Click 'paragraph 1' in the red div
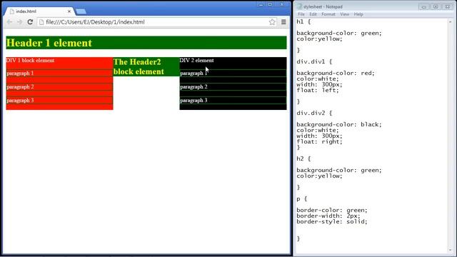The width and height of the screenshot is (457, 257). pyautogui.click(x=20, y=73)
